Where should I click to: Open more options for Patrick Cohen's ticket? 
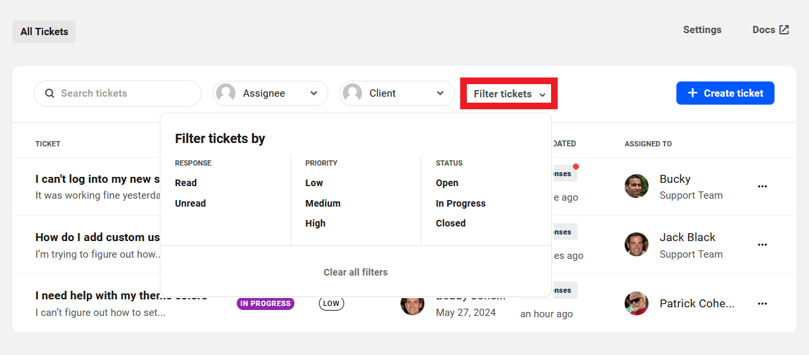tap(763, 303)
